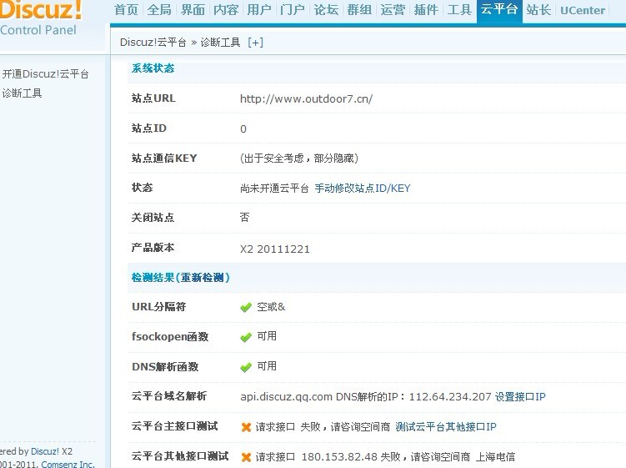The image size is (626, 468).
Task: Switch to the 工具 tab
Action: (x=459, y=9)
